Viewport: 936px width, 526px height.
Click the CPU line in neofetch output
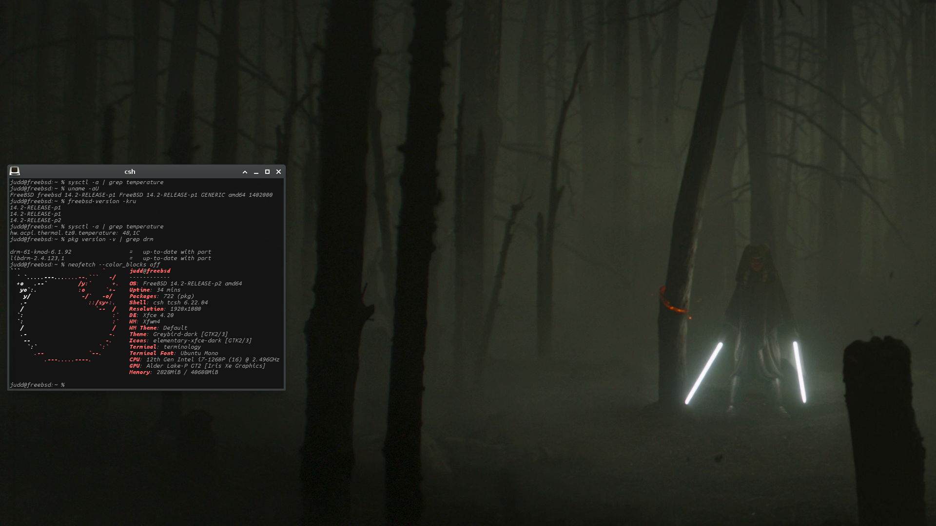point(204,359)
